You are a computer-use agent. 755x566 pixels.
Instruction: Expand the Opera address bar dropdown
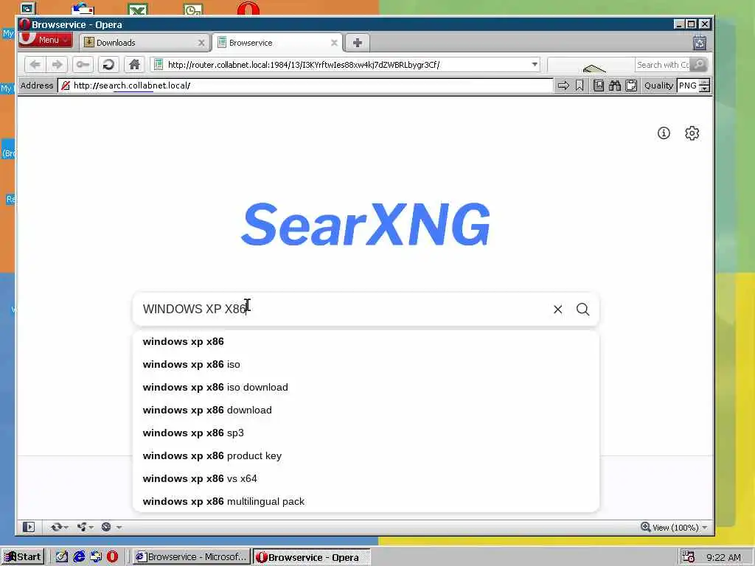click(x=535, y=65)
